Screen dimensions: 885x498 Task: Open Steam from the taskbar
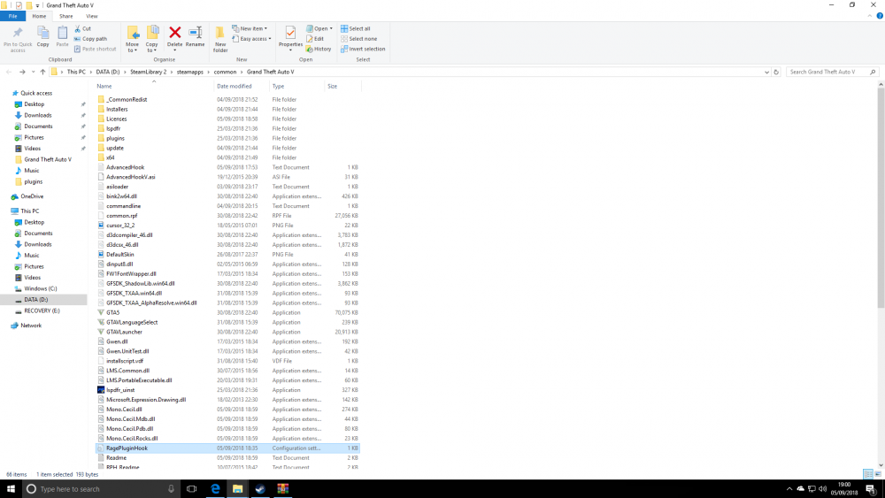click(260, 489)
